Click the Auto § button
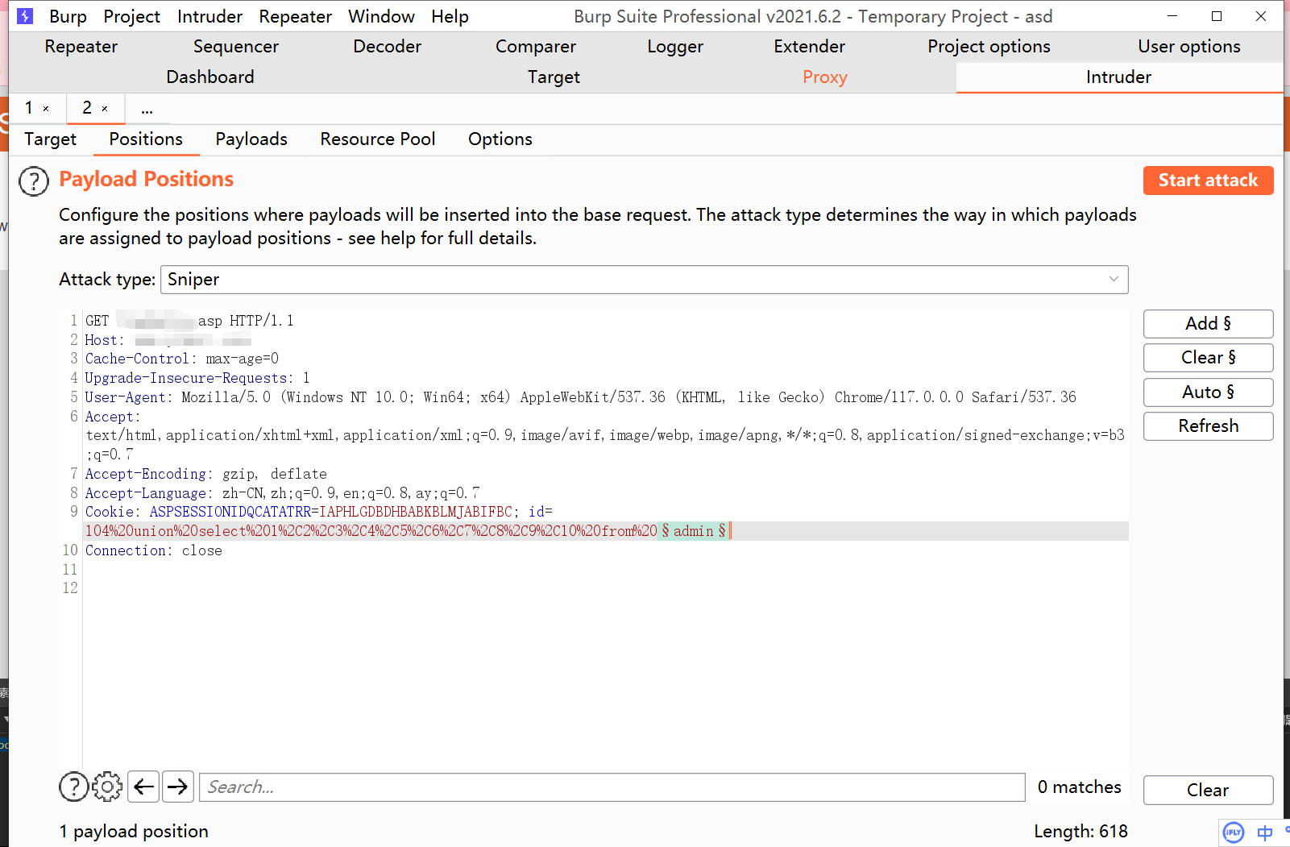 pyautogui.click(x=1208, y=392)
